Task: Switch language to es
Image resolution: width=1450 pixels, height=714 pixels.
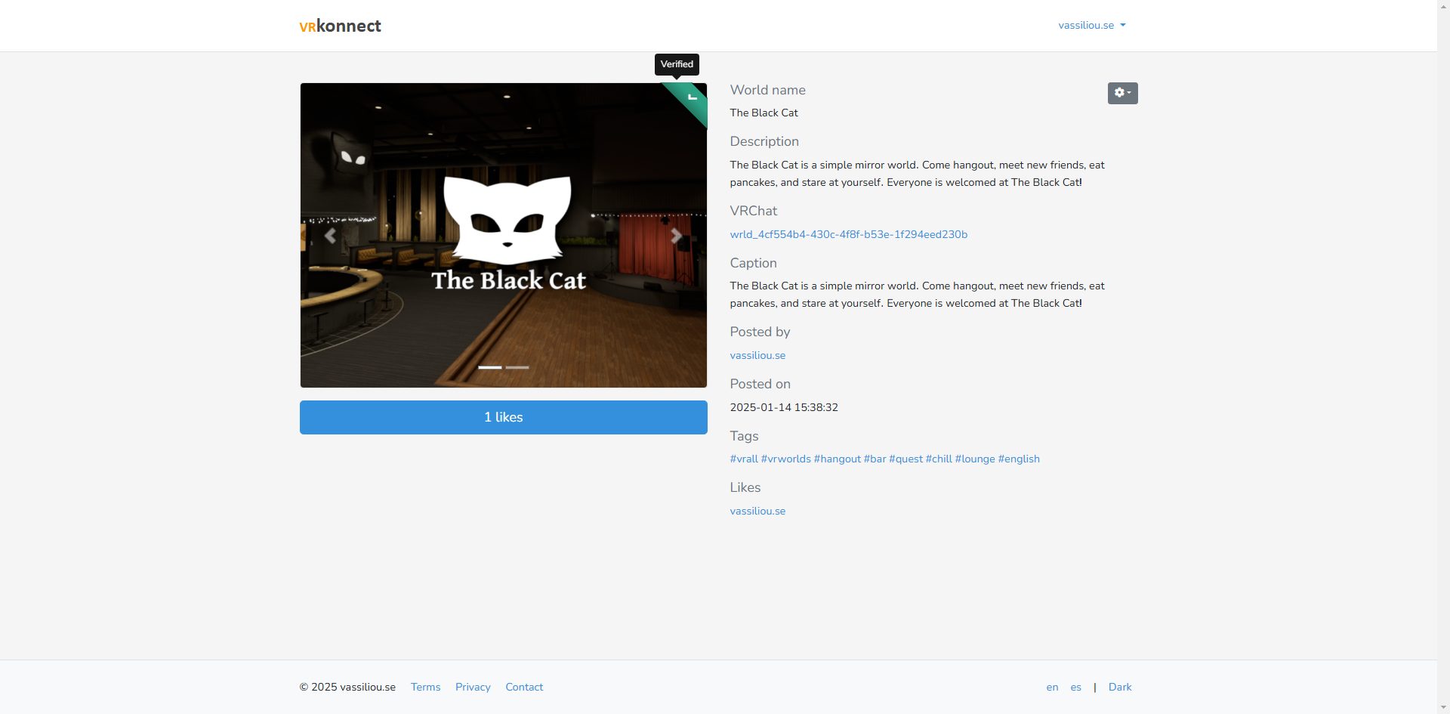Action: (1075, 687)
